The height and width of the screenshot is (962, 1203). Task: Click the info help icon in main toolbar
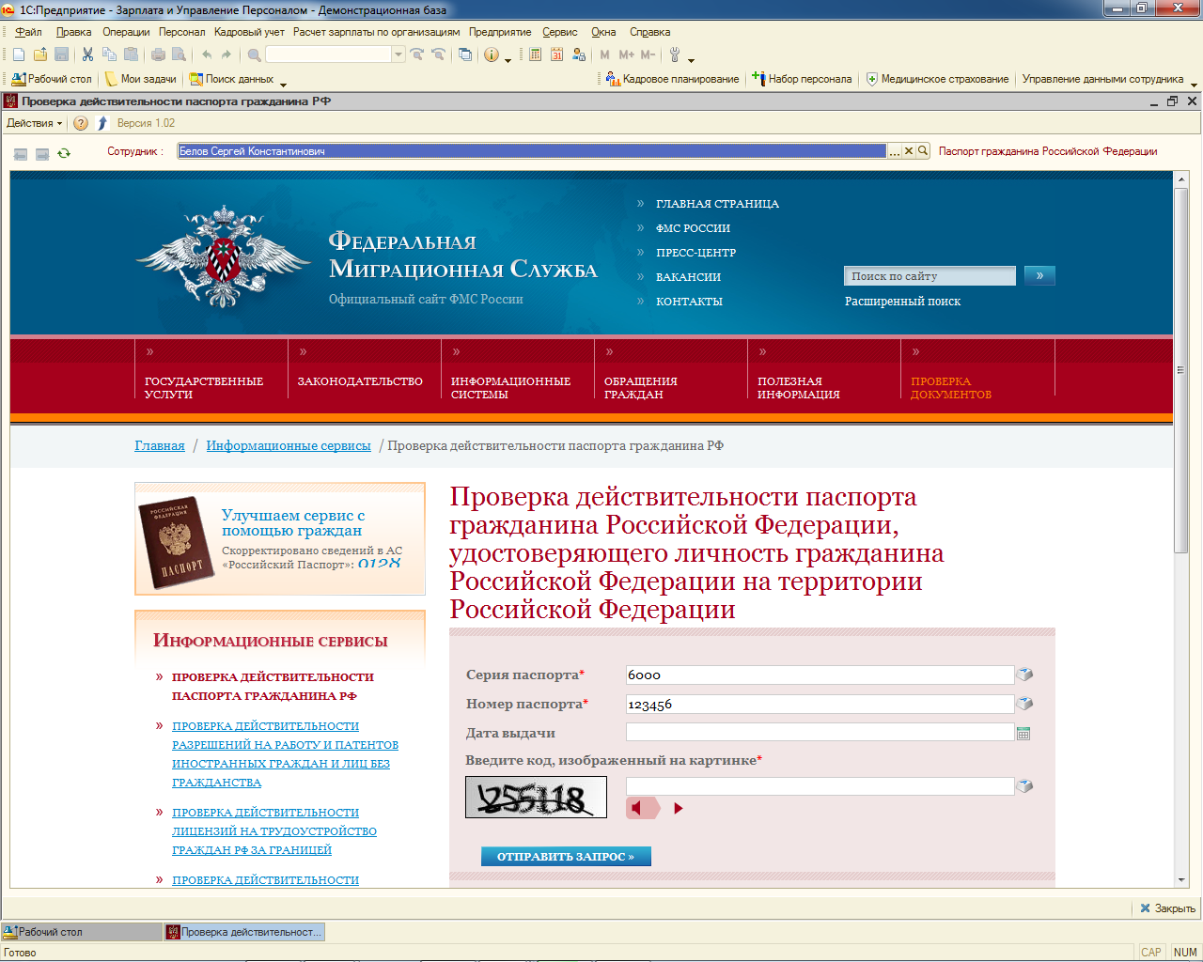(x=492, y=55)
